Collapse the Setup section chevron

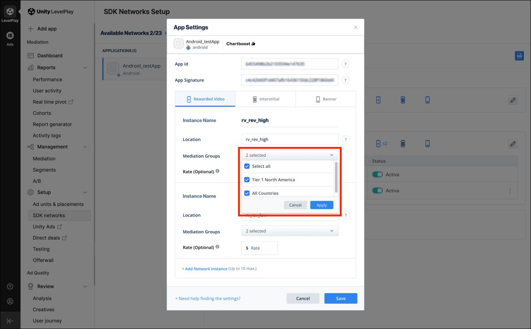tap(85, 193)
